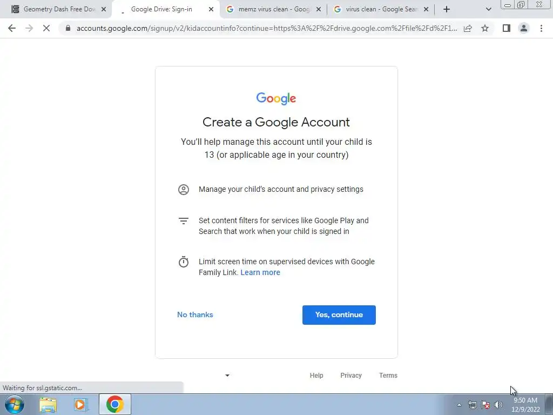Click Manage your child's account text
Viewport: 553px width, 415px height.
(281, 189)
